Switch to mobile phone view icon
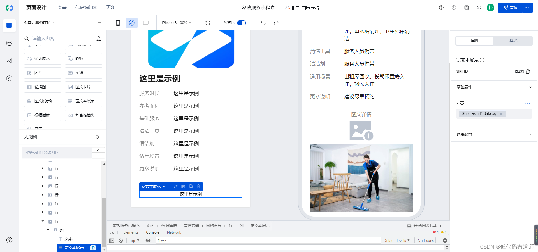The image size is (538, 252). 118,23
